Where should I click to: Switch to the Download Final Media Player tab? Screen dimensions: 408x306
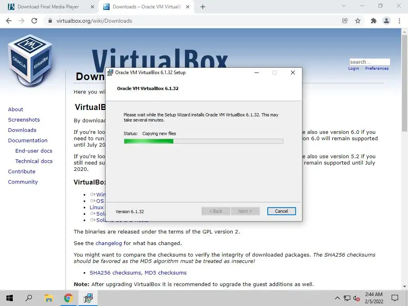(48, 7)
